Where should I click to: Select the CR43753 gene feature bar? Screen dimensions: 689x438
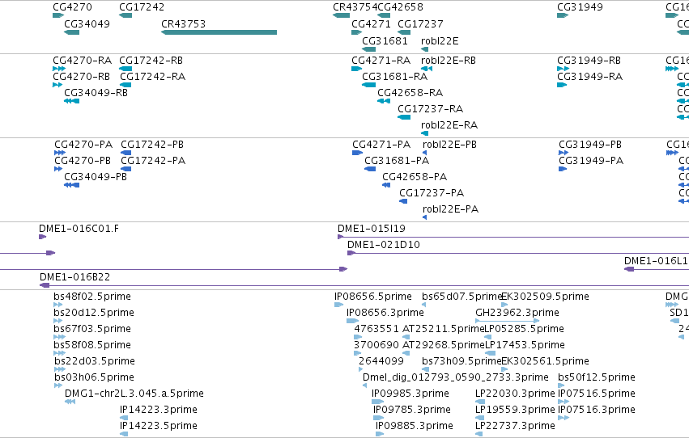point(219,32)
